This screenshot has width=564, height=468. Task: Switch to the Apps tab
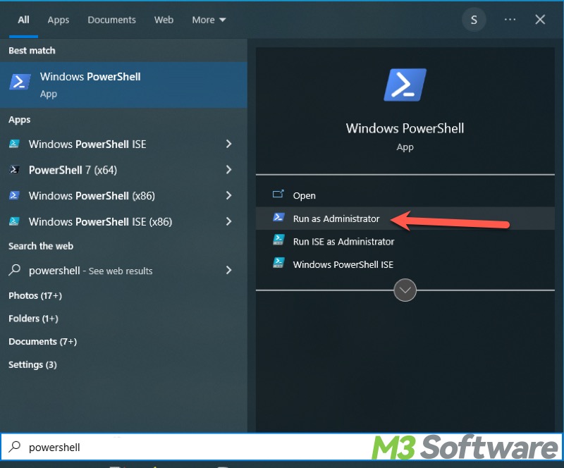click(x=59, y=20)
